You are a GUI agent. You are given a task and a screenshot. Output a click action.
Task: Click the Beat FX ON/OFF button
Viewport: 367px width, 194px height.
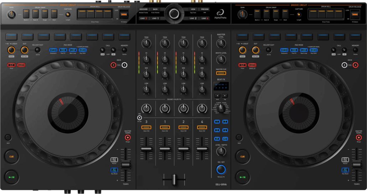pos(221,169)
